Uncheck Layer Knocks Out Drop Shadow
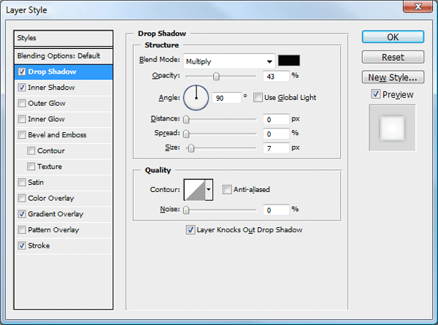 pos(191,230)
